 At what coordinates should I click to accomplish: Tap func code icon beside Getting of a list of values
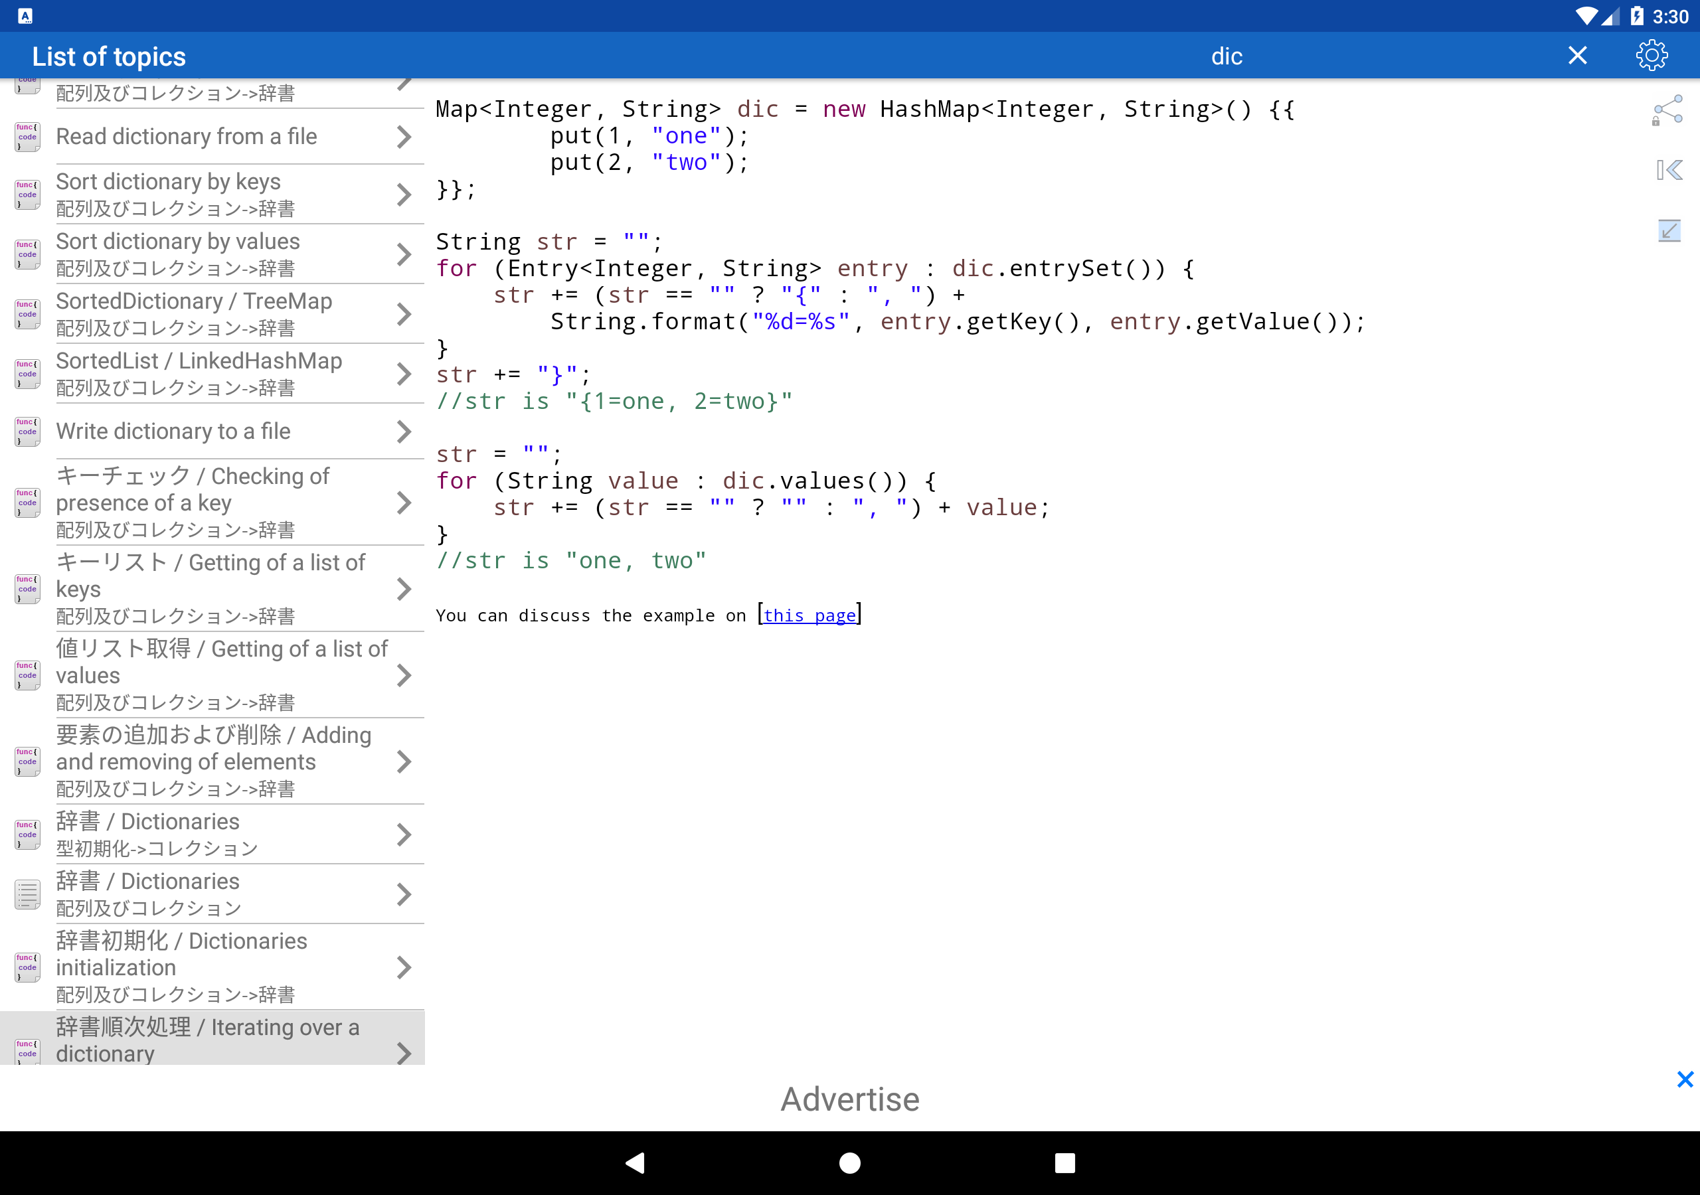click(x=27, y=675)
